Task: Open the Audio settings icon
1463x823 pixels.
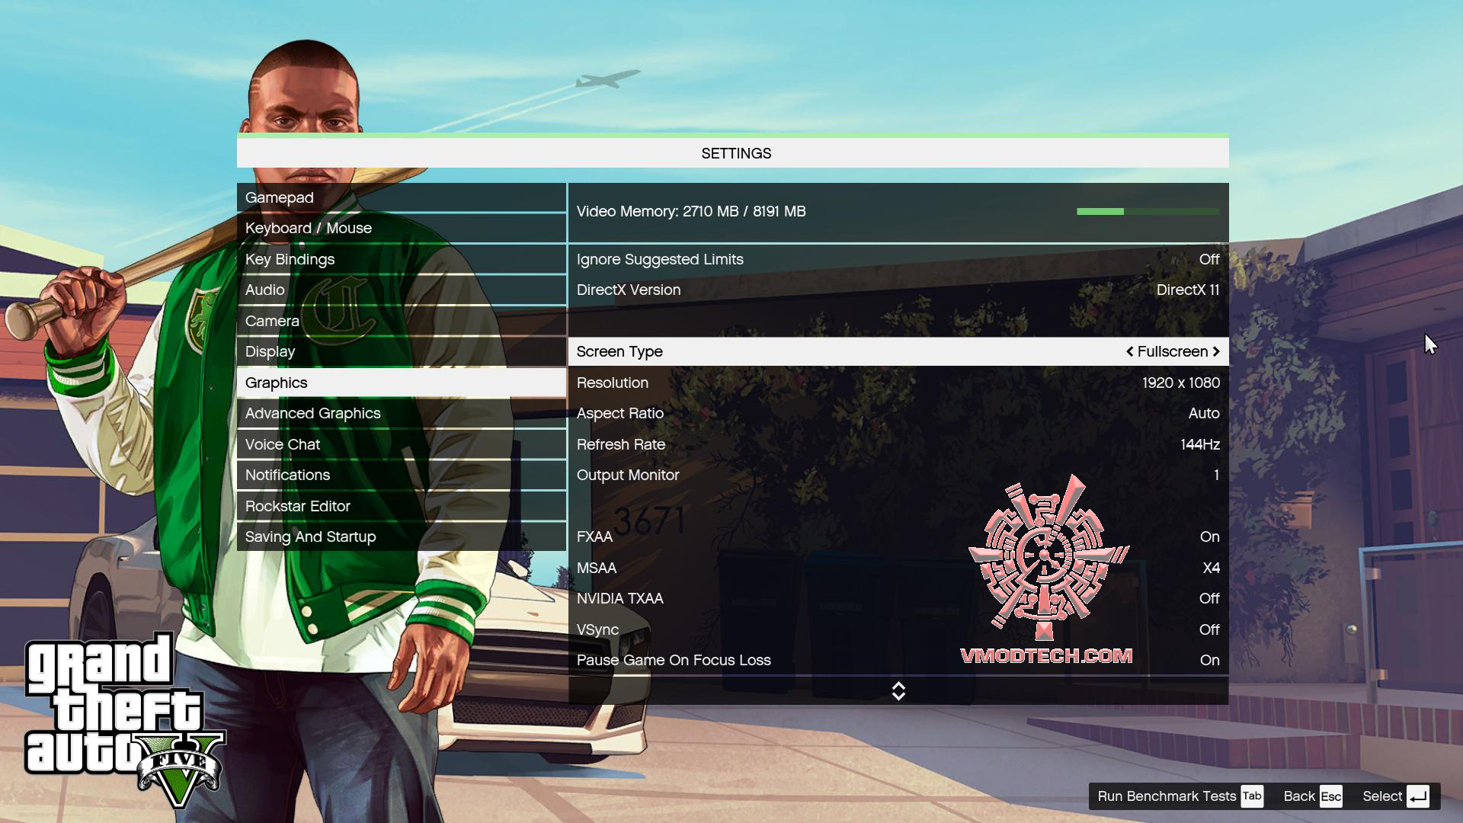Action: coord(264,290)
